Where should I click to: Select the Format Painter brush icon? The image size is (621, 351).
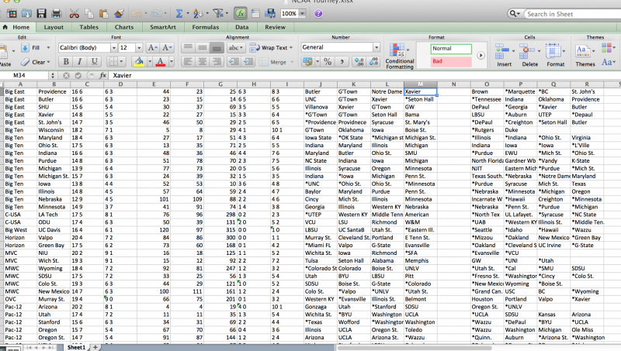(x=119, y=13)
